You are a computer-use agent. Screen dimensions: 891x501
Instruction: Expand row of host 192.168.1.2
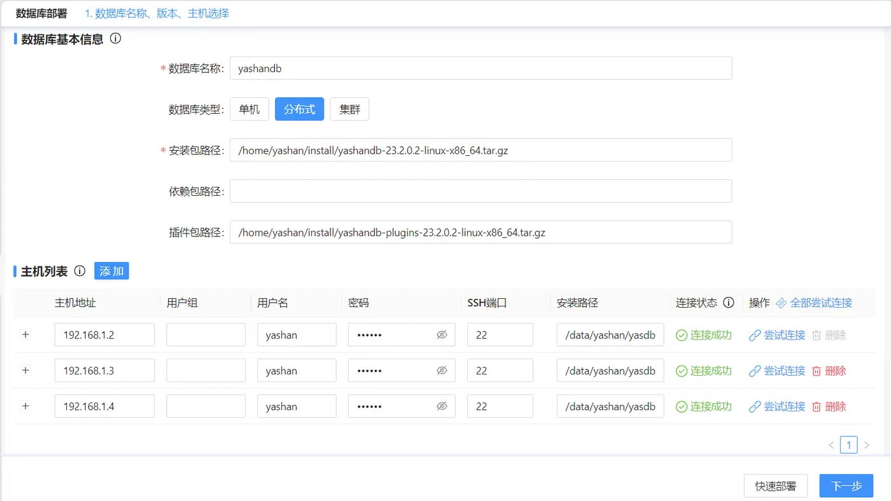click(25, 334)
